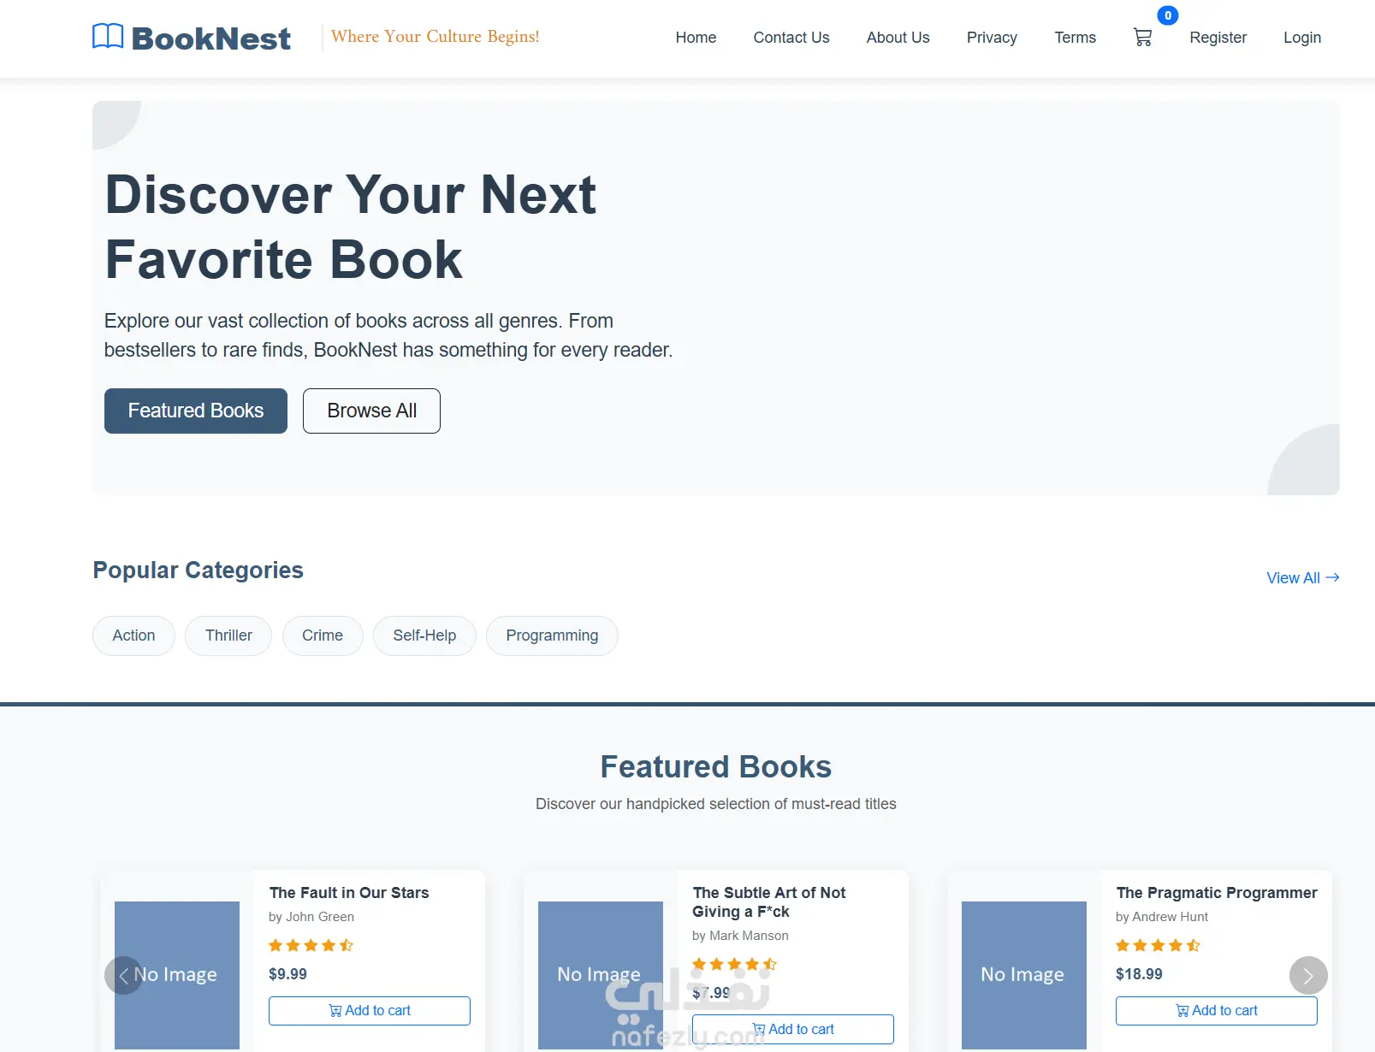Click the BookNest book logo icon
Viewport: 1375px width, 1052px height.
pyautogui.click(x=108, y=37)
